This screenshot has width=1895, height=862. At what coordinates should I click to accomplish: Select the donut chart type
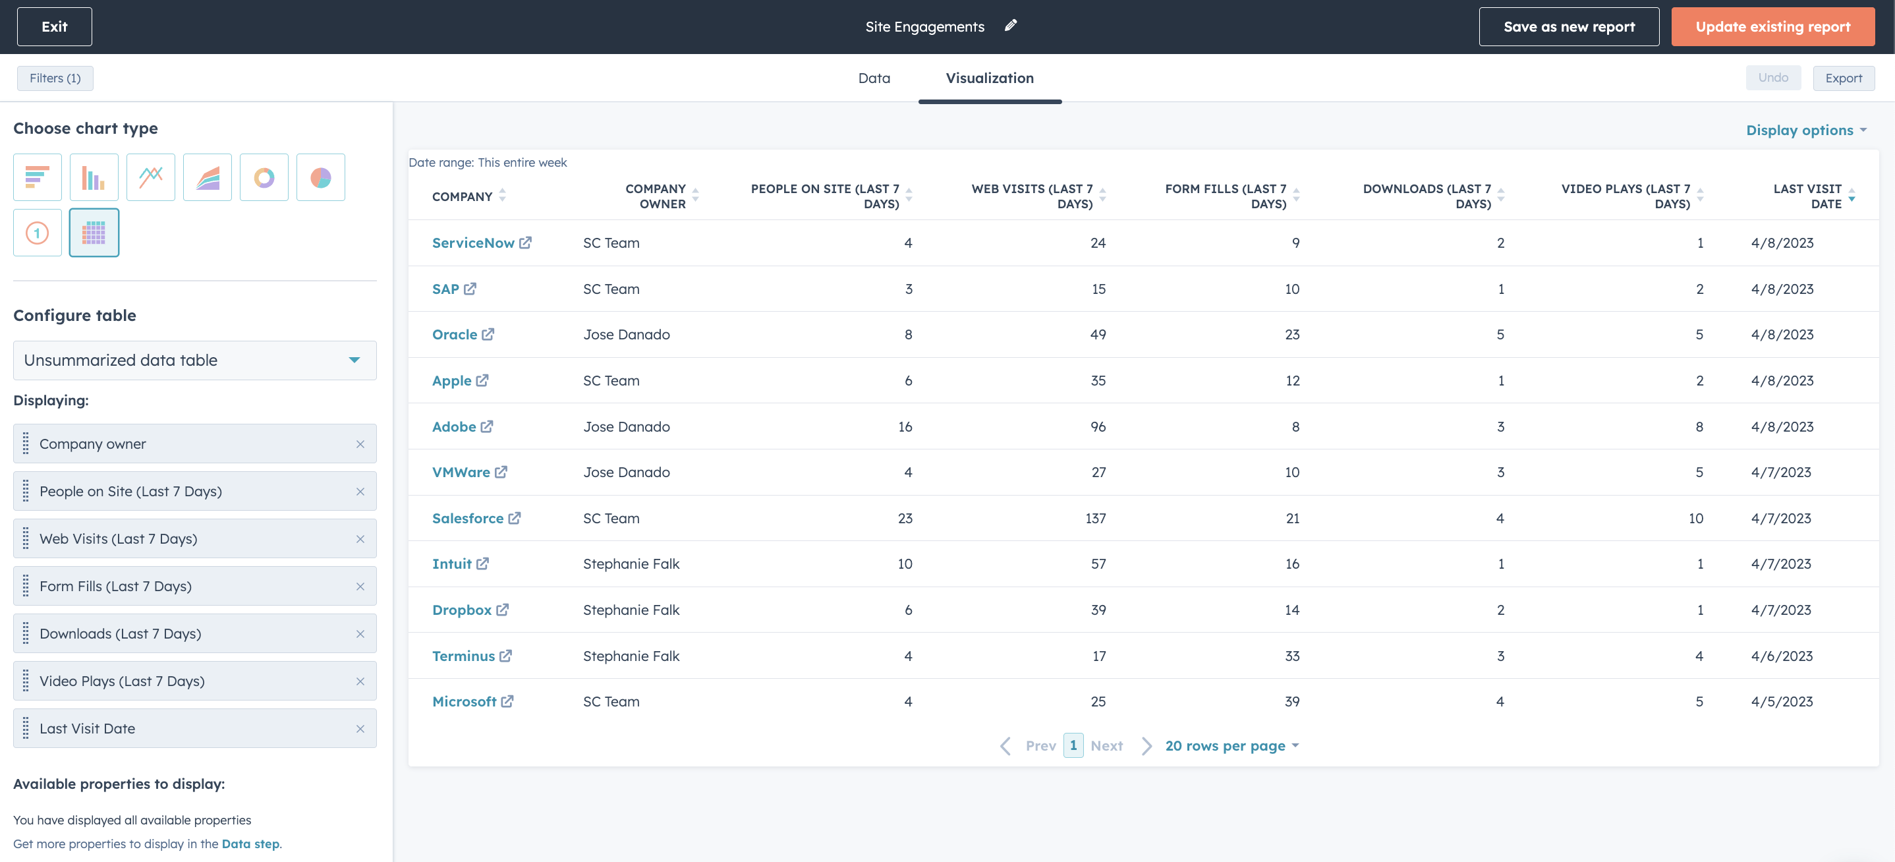(264, 177)
